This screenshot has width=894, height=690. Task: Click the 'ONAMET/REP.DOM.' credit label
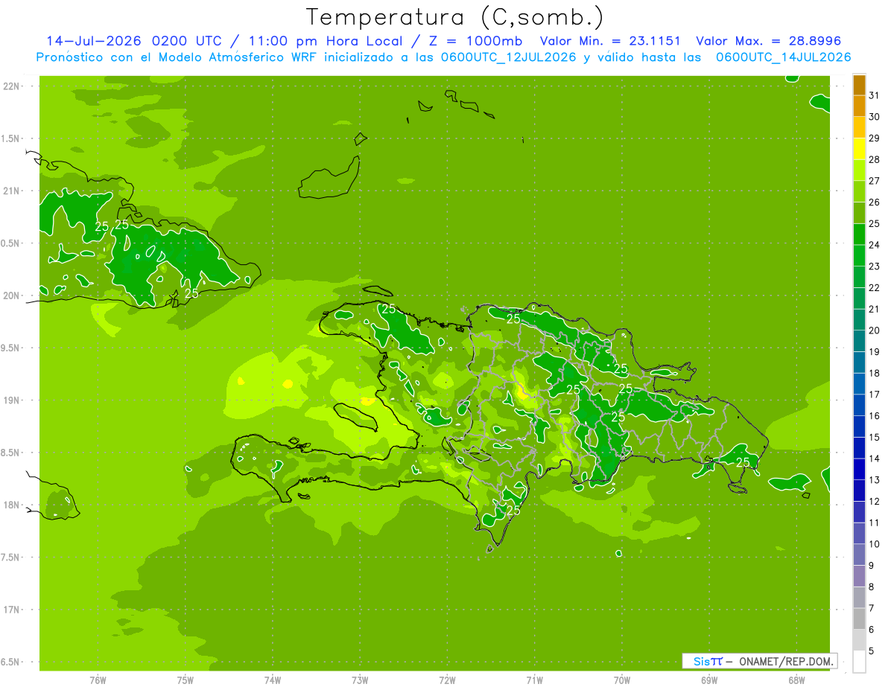(785, 661)
